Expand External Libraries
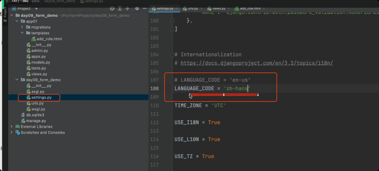The image size is (379, 171). pos(11,127)
